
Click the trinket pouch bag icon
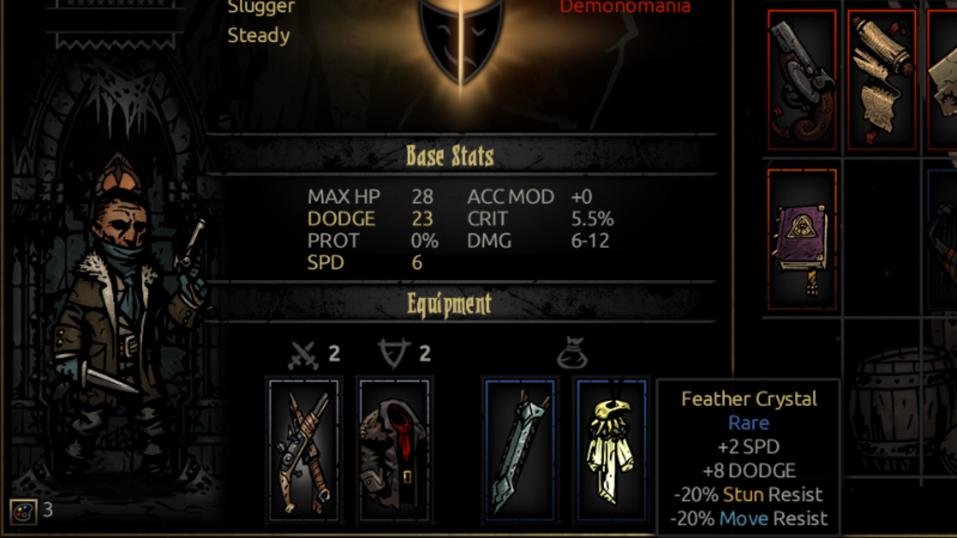572,353
